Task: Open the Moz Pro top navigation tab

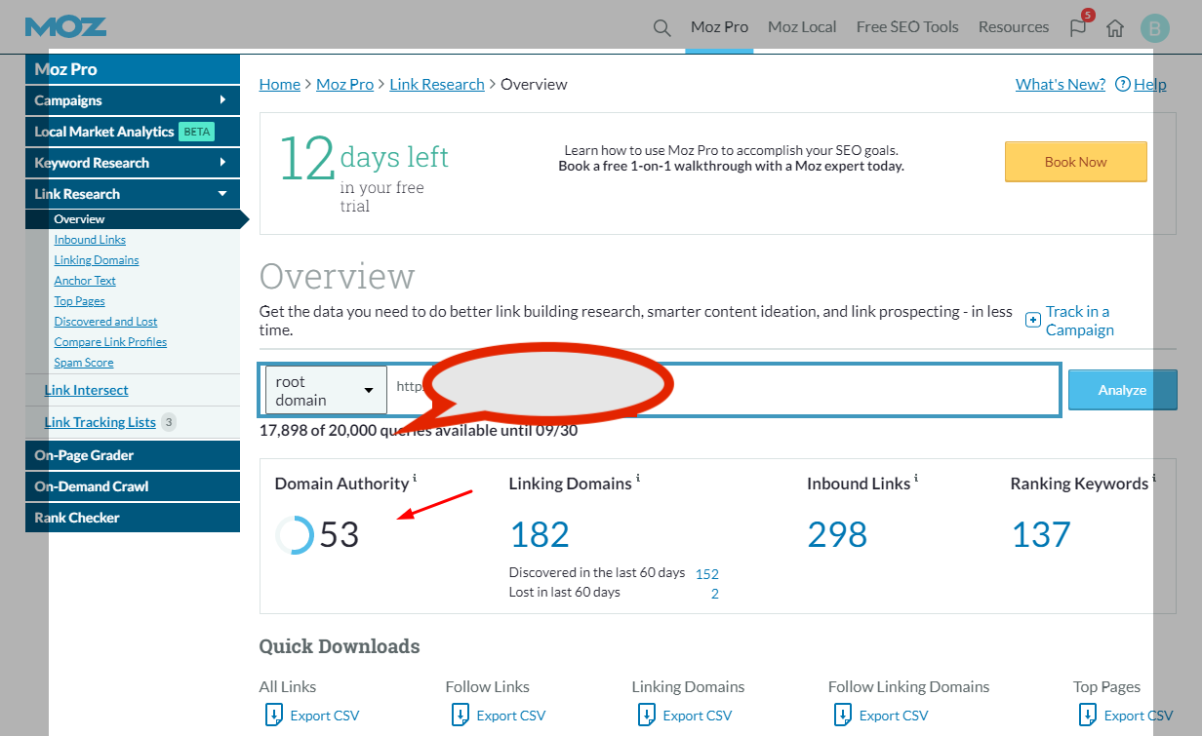Action: click(x=719, y=27)
